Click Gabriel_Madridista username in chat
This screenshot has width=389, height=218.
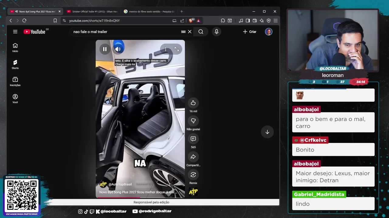(319, 194)
